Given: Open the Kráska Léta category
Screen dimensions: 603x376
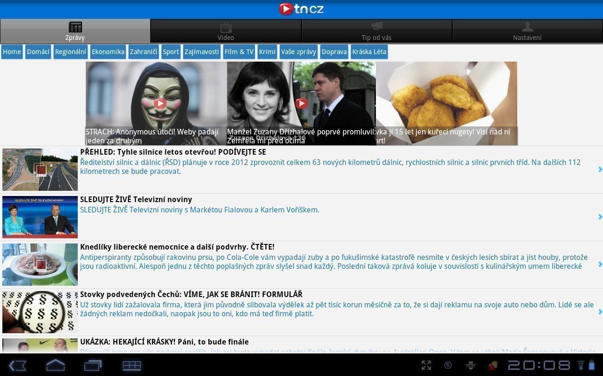Looking at the screenshot, I should [x=369, y=52].
